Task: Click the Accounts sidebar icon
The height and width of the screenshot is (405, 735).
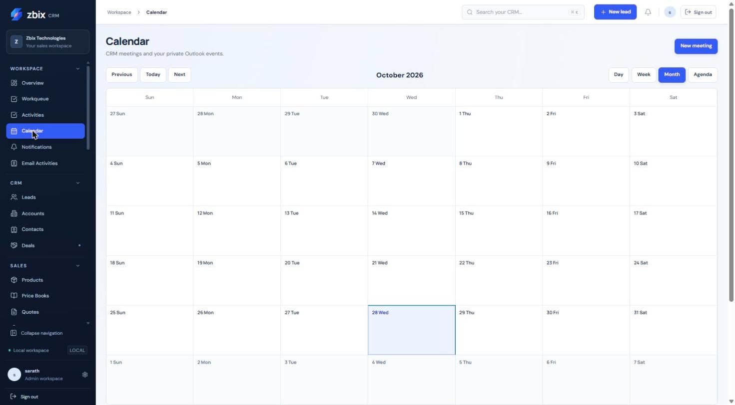Action: (x=14, y=213)
